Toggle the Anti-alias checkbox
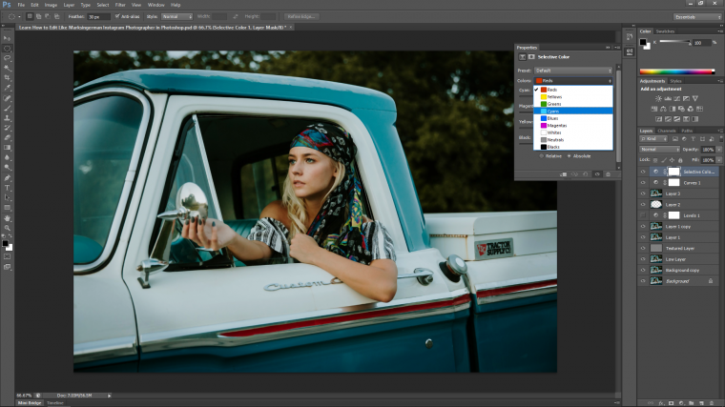 click(x=117, y=16)
